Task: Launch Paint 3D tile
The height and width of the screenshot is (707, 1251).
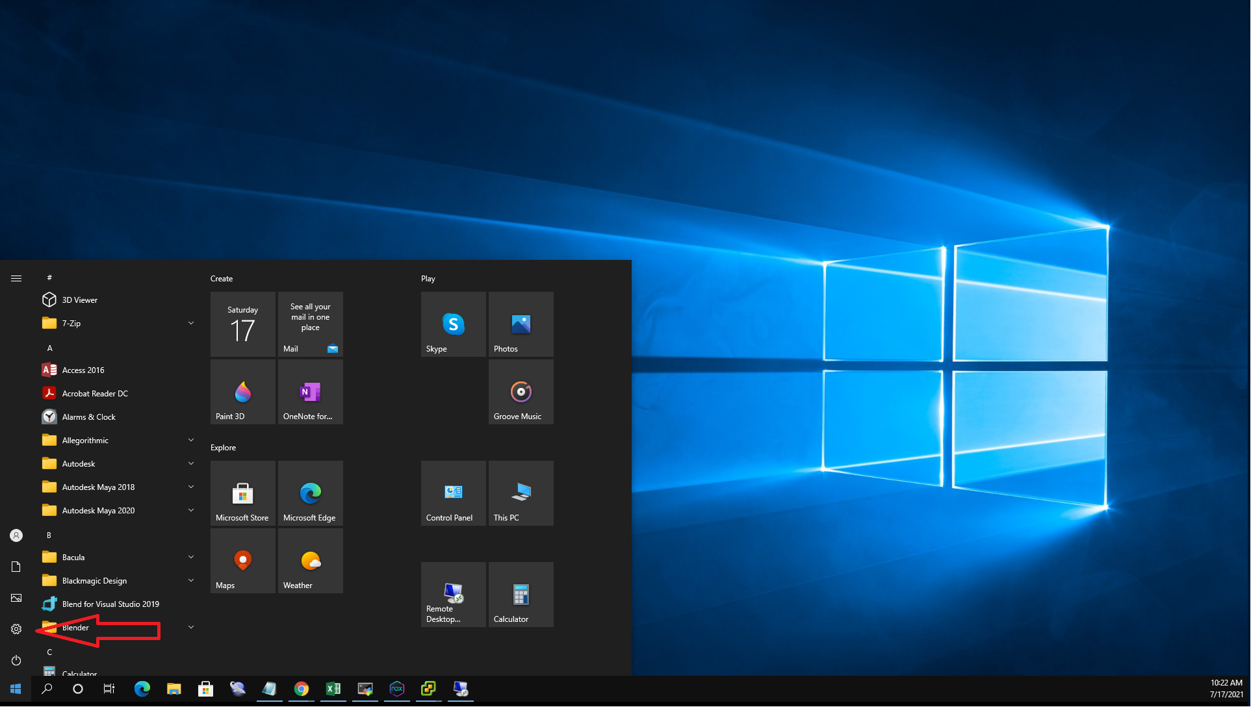Action: tap(242, 392)
